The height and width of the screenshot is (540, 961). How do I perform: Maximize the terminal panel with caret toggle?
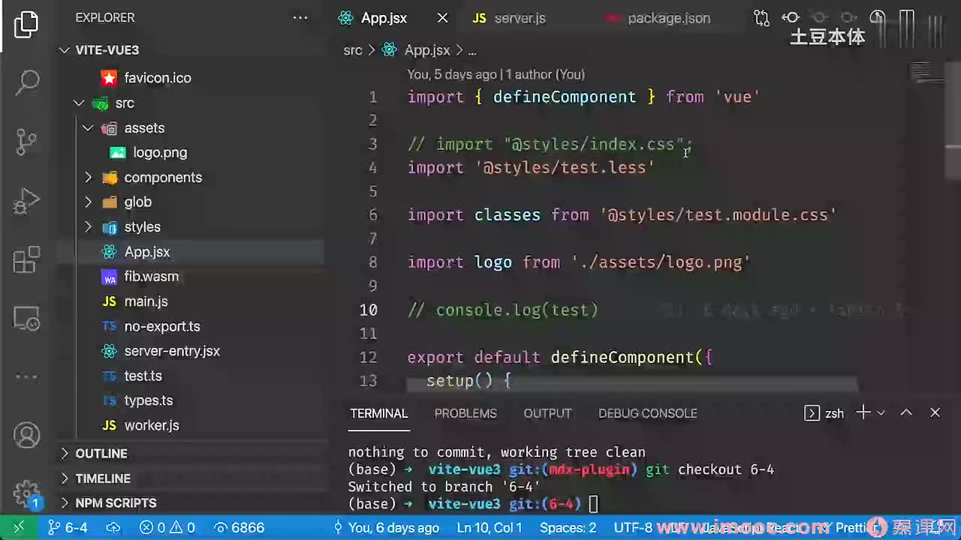click(x=906, y=412)
